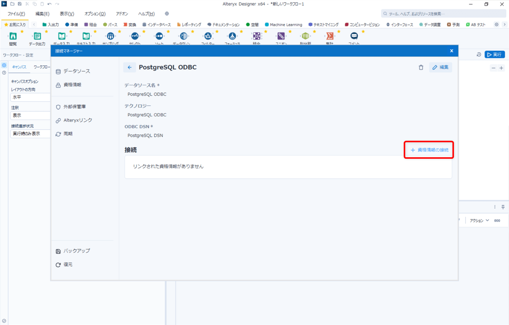
Task: Open the アクション dropdown in results panel
Action: [x=479, y=221]
